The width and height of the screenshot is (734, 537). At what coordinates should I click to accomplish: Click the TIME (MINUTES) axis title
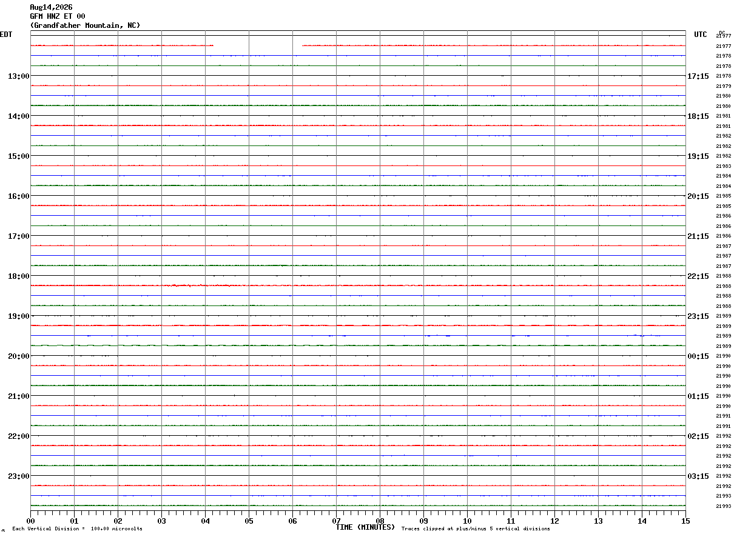pyautogui.click(x=366, y=527)
